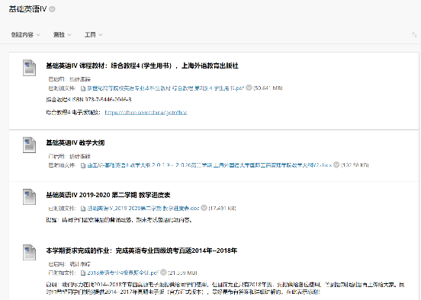
Task: Click file icon before 2018 pdf attachment
Action: pyautogui.click(x=83, y=273)
